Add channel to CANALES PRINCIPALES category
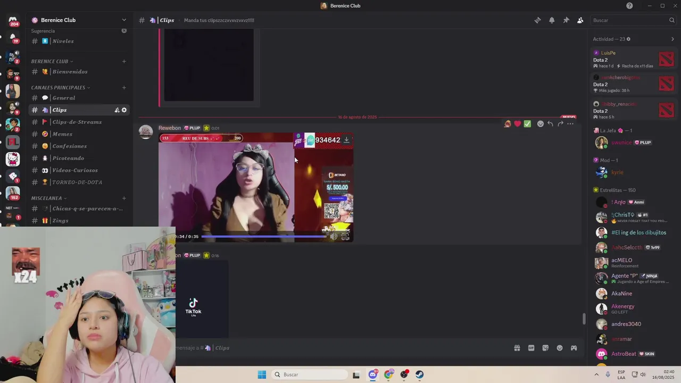The image size is (681, 383). pos(124,87)
